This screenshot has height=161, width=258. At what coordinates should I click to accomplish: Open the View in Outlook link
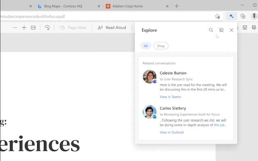(x=171, y=132)
